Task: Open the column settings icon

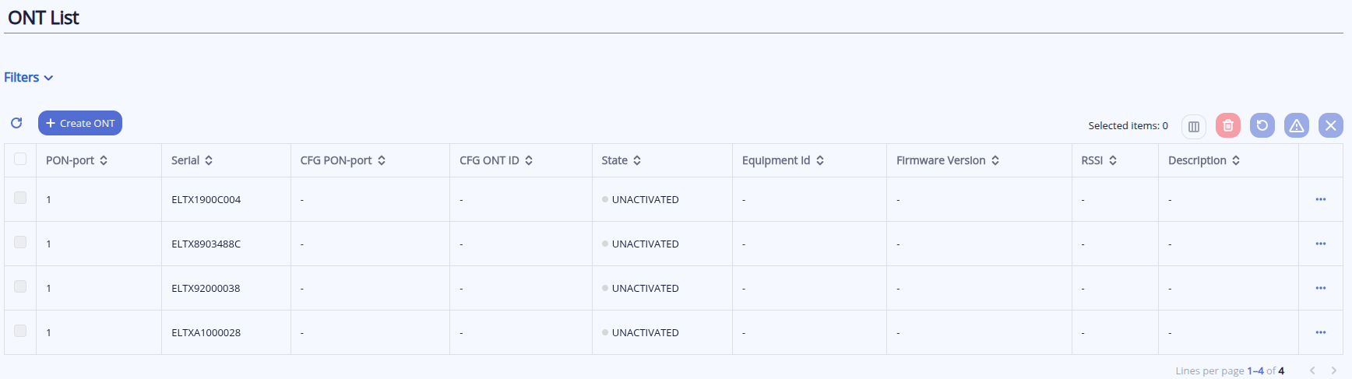Action: 1193,126
